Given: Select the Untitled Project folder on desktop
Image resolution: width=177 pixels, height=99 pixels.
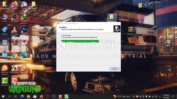Looking at the screenshot, I should click(x=34, y=6).
